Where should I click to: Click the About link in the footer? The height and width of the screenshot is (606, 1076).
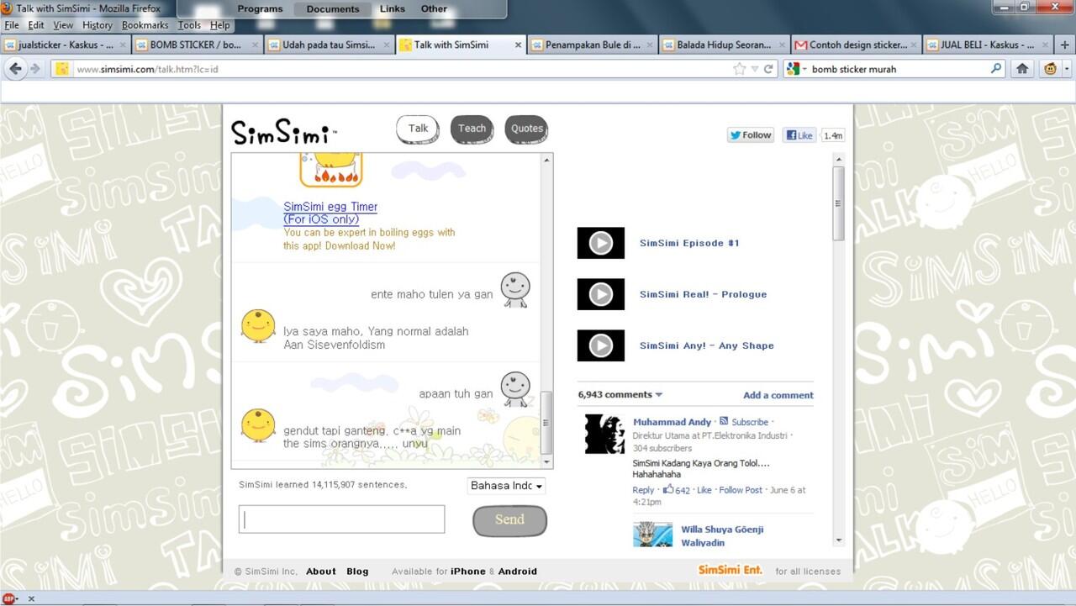pos(321,572)
